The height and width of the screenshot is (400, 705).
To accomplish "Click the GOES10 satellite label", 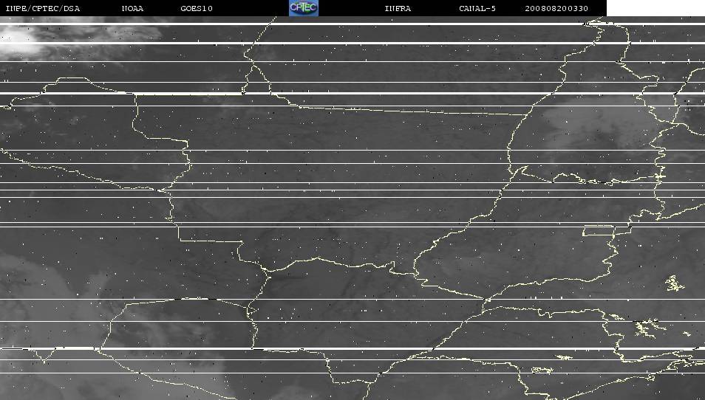I will tap(197, 9).
